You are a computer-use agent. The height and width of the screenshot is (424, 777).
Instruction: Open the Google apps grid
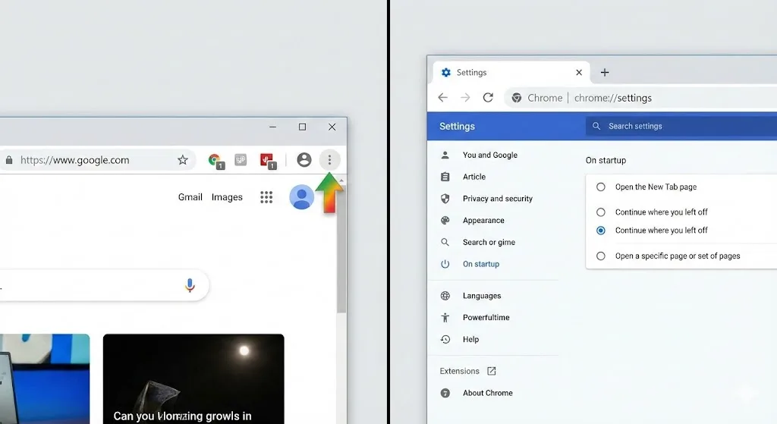click(266, 197)
